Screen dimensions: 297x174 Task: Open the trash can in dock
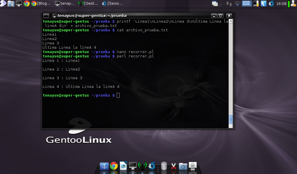coord(164,166)
